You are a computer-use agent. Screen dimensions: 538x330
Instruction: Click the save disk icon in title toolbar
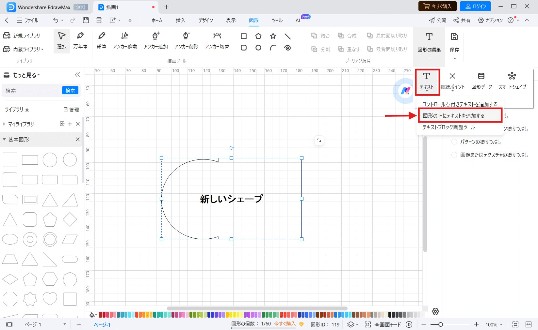(86, 20)
